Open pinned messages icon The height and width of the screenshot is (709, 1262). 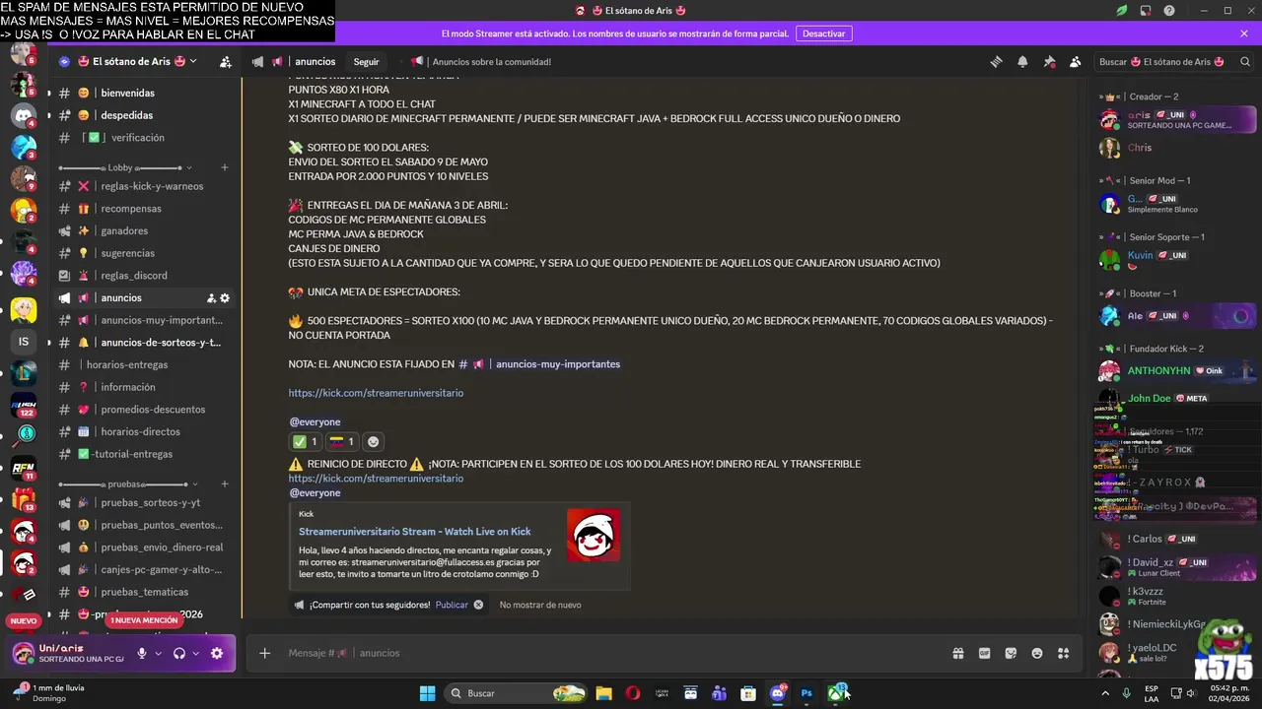pyautogui.click(x=1049, y=61)
